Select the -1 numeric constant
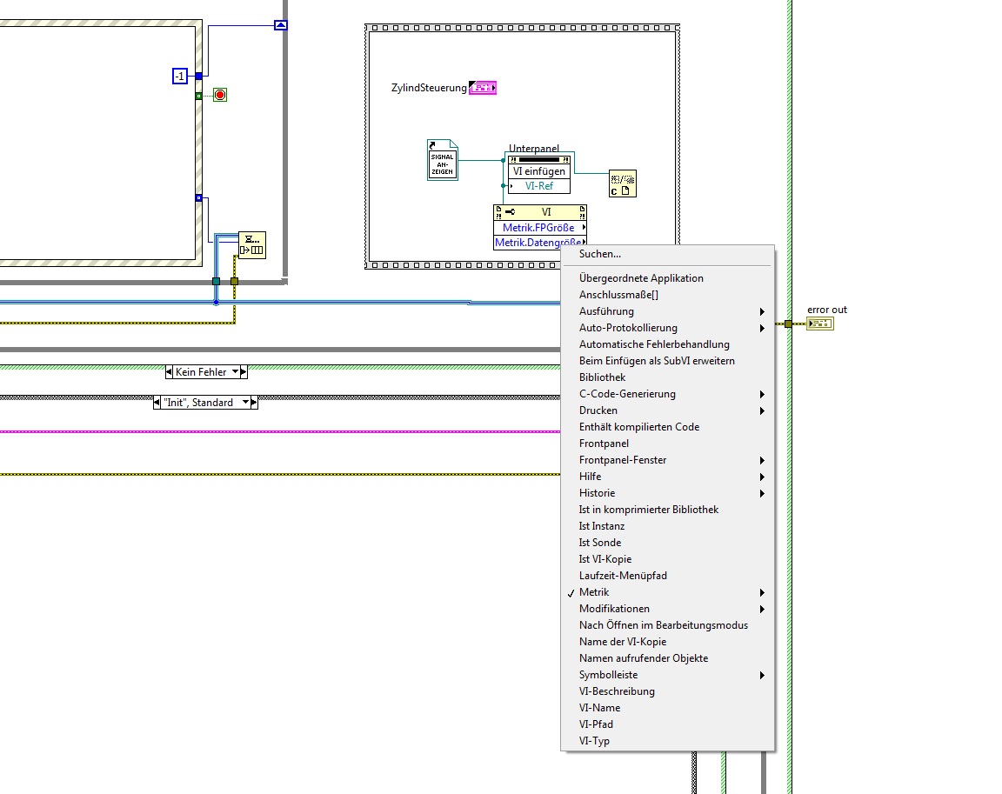The image size is (1002, 794). (x=179, y=76)
